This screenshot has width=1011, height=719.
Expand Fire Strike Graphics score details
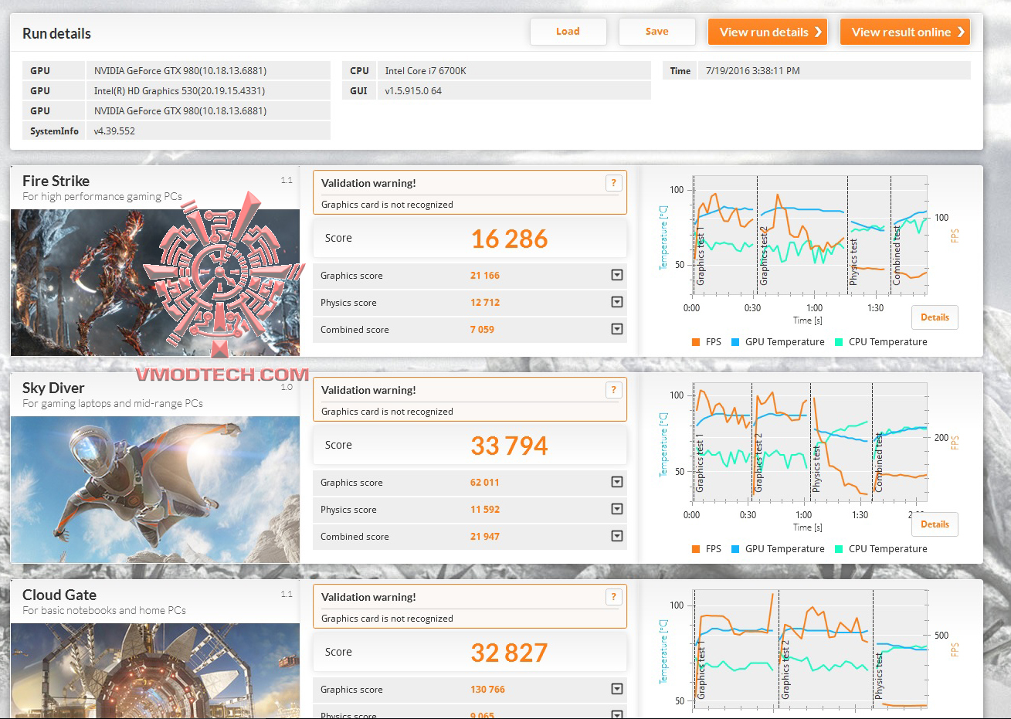click(617, 275)
